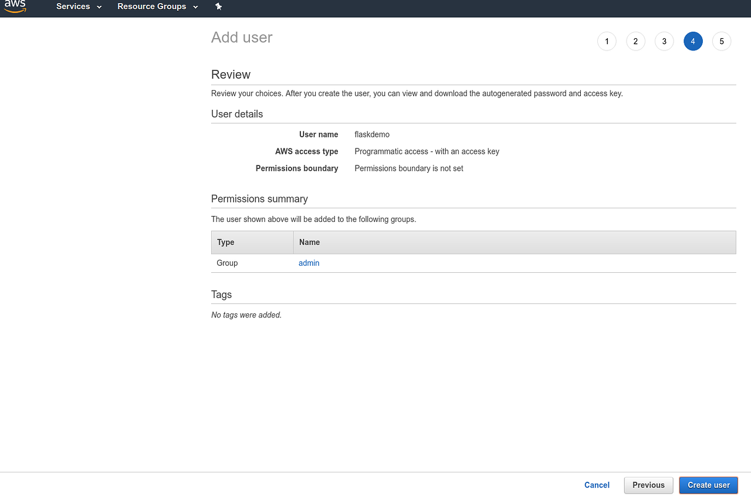Cancel the user creation process
Viewport: 751px width, 497px height.
(x=597, y=485)
